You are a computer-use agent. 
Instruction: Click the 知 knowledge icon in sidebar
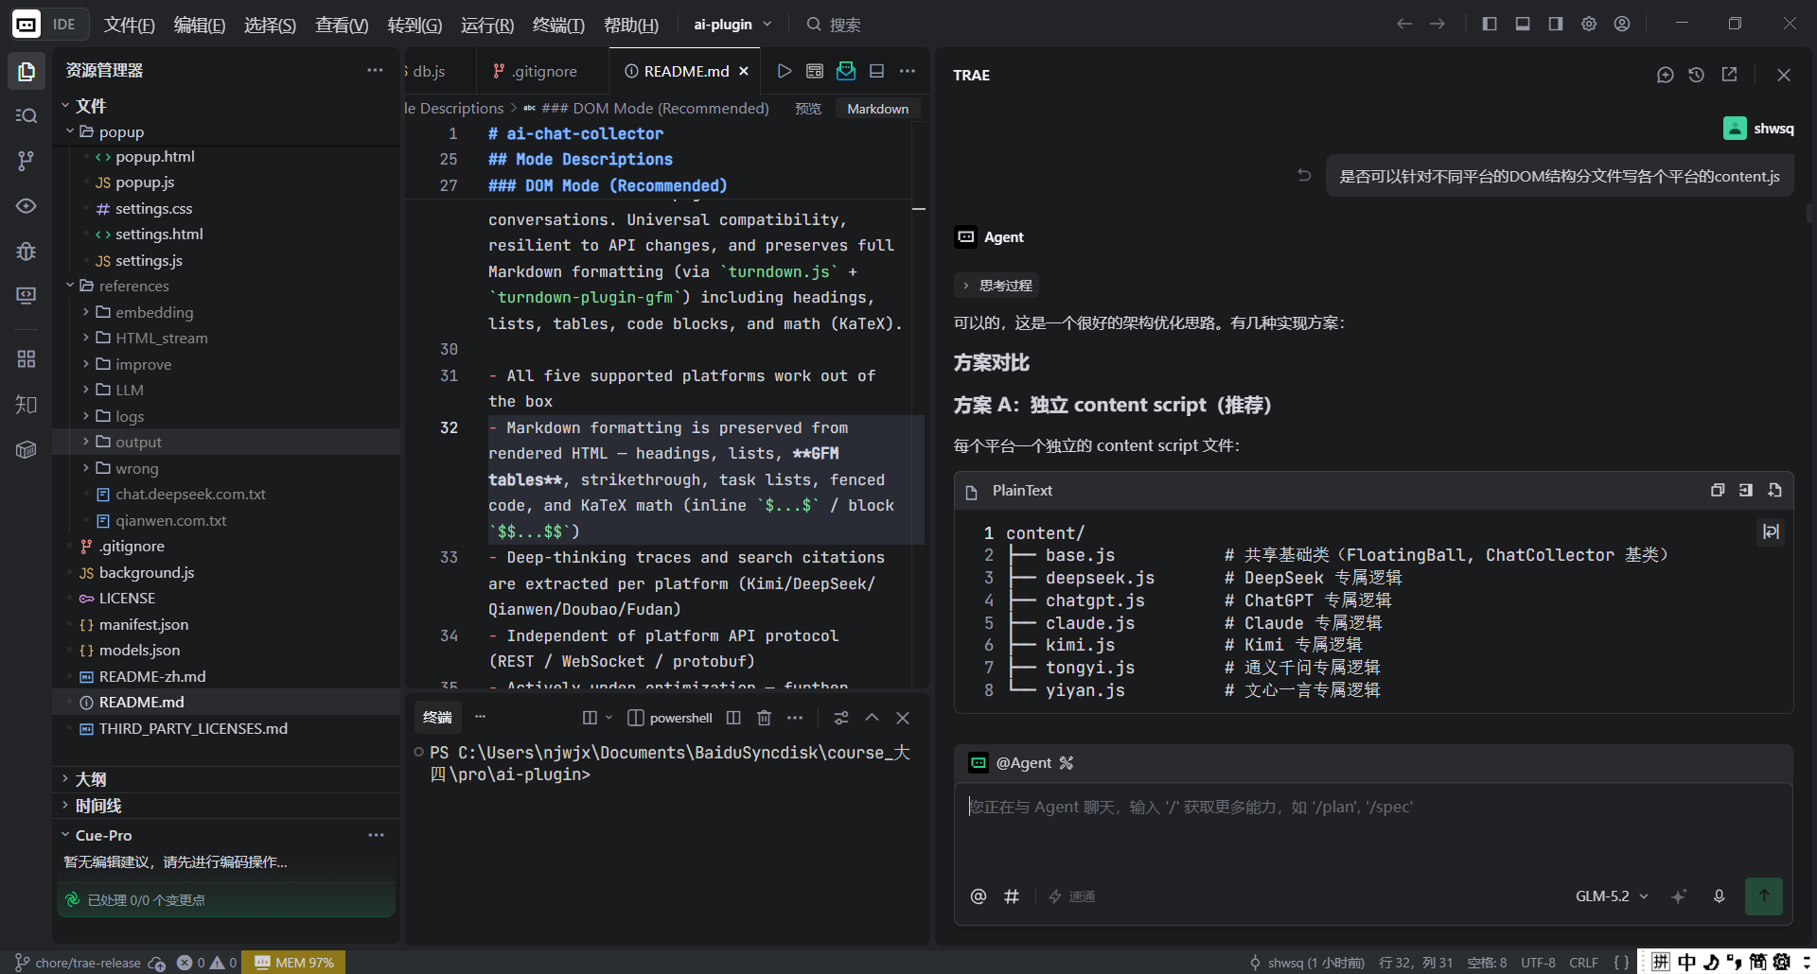click(26, 405)
